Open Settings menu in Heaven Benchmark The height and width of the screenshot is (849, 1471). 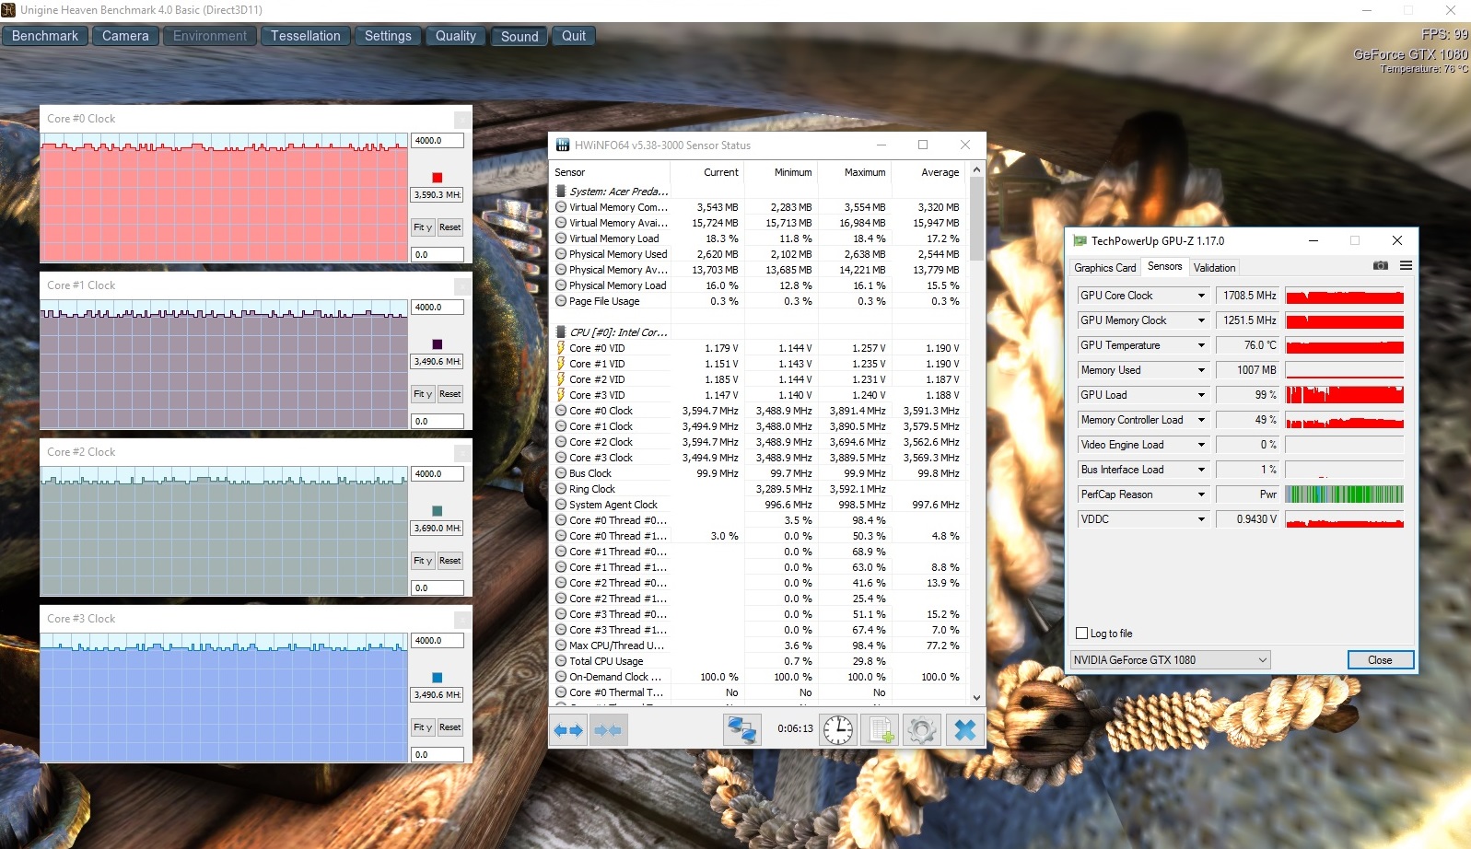(388, 36)
